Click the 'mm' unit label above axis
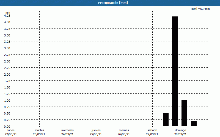220x137 pixels. 8,13
